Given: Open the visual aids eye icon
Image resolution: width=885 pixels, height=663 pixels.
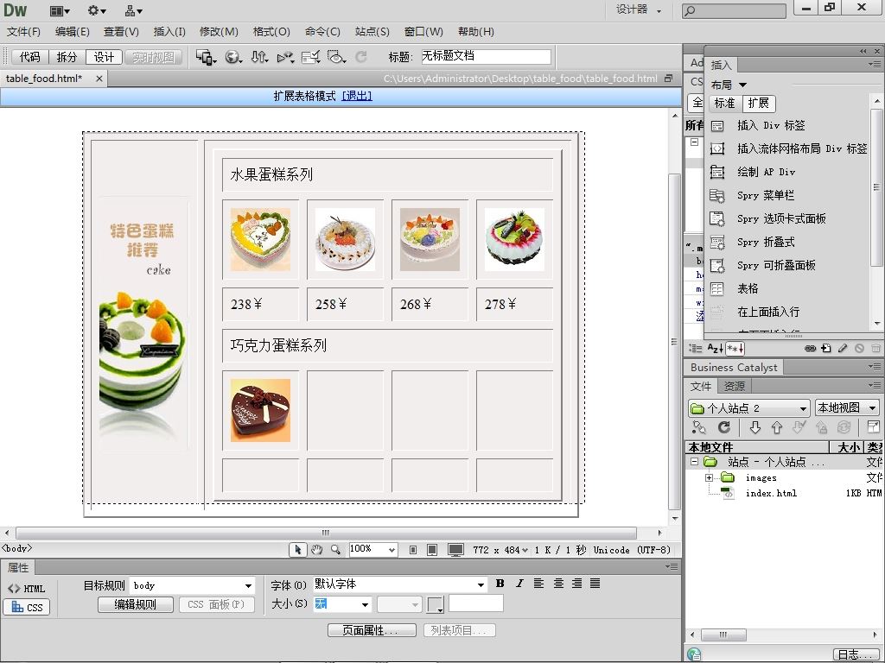Looking at the screenshot, I should coord(336,57).
